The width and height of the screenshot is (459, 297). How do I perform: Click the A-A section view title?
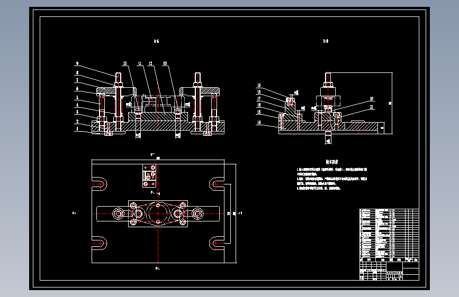pos(156,41)
